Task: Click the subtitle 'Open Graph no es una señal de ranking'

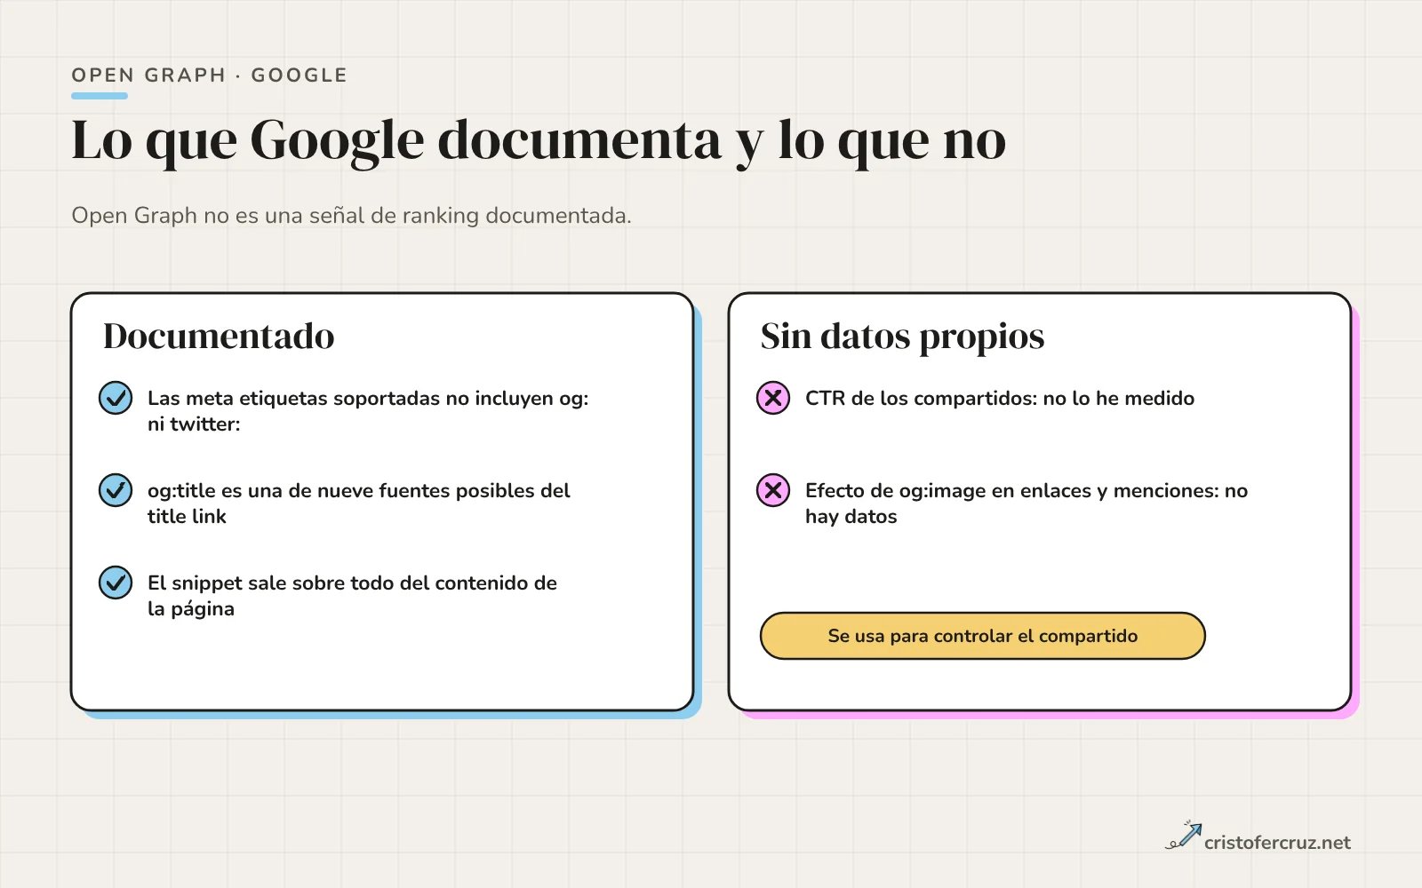Action: [351, 216]
